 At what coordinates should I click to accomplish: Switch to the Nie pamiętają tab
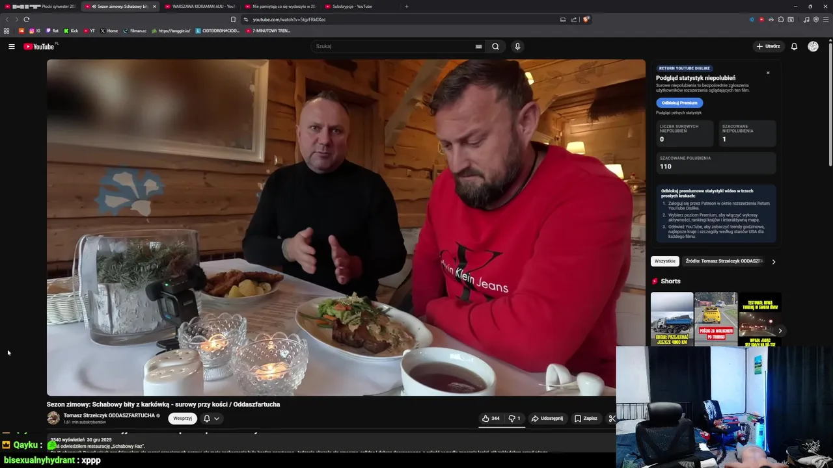pyautogui.click(x=280, y=6)
